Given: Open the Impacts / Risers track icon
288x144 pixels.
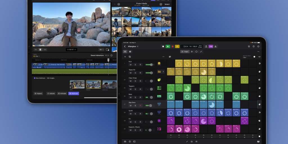Looking at the screenshot, I should pyautogui.click(x=159, y=129).
